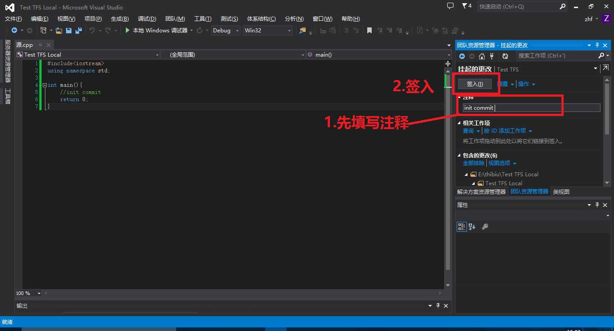Switch to 类视图 class view tab
Screen dimensions: 614x331
(x=561, y=192)
